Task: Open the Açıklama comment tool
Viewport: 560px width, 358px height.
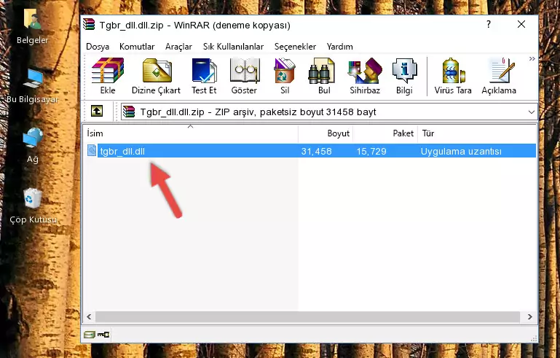Action: 499,76
